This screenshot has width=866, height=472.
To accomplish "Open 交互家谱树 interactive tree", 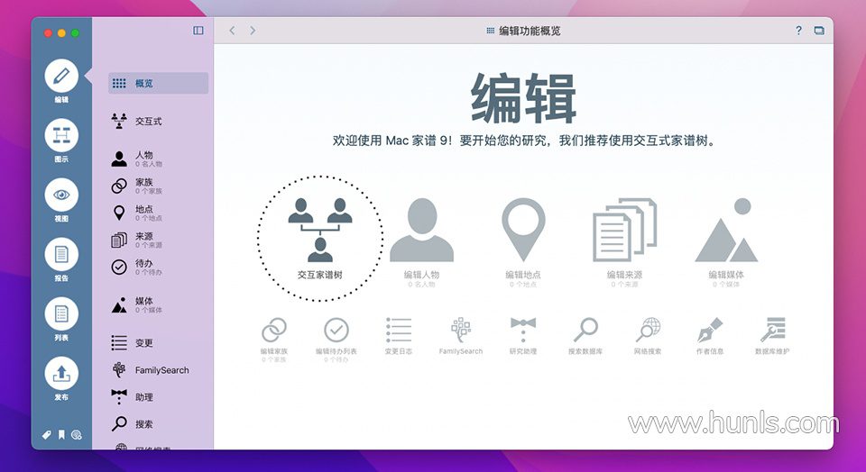I will (x=320, y=239).
